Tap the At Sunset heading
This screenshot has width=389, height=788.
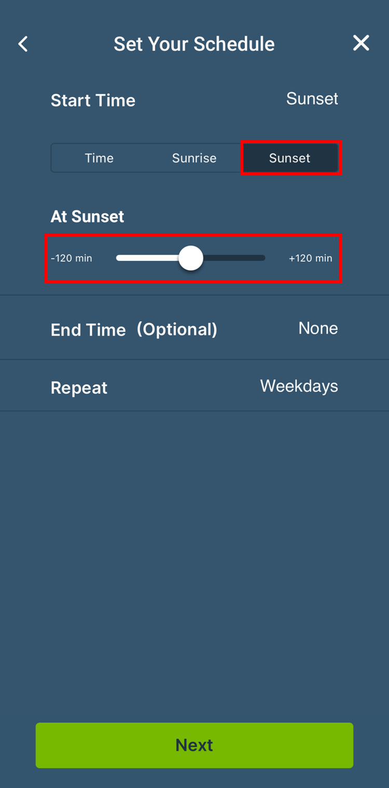(87, 217)
